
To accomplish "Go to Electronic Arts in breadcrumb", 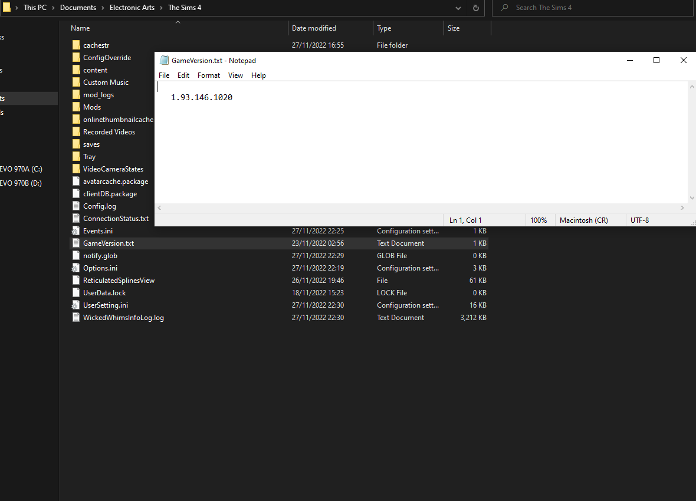I will 132,8.
